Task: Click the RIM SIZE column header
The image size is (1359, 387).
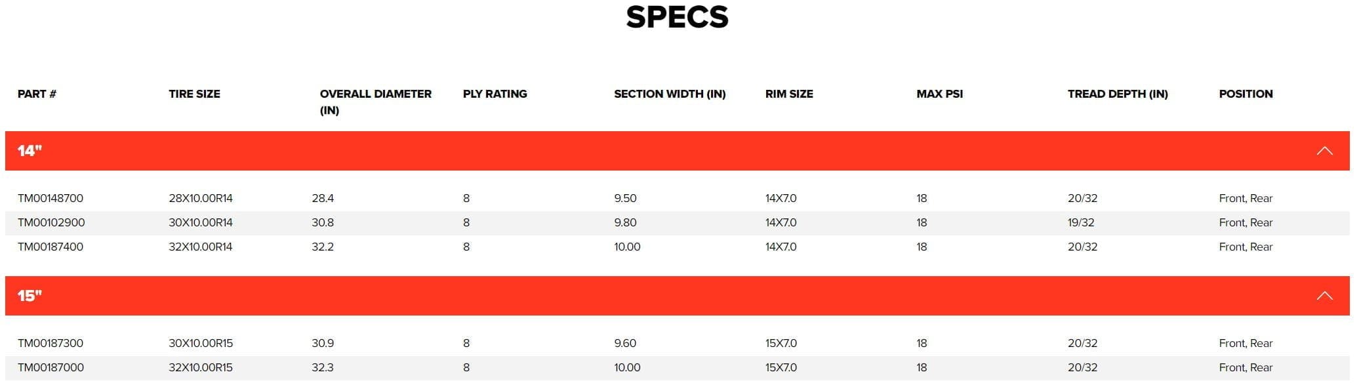Action: [x=789, y=94]
